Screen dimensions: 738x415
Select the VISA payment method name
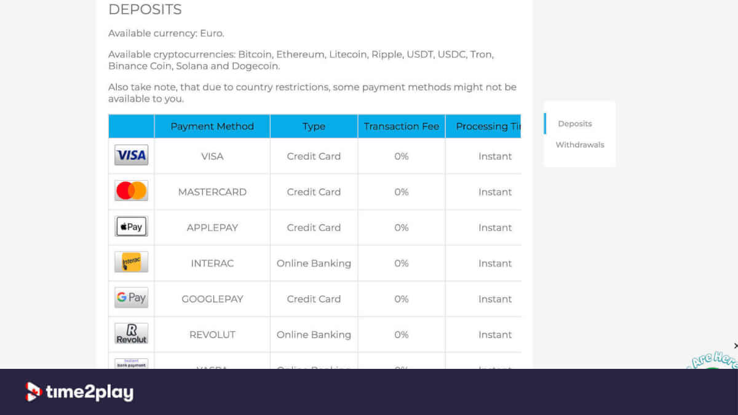pos(212,156)
